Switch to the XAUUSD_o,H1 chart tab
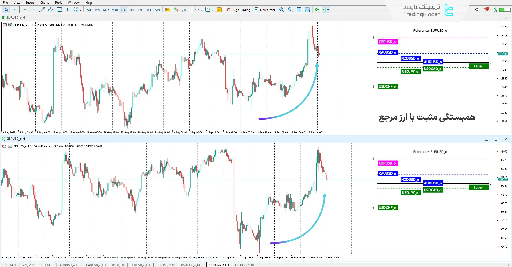 tap(96, 265)
